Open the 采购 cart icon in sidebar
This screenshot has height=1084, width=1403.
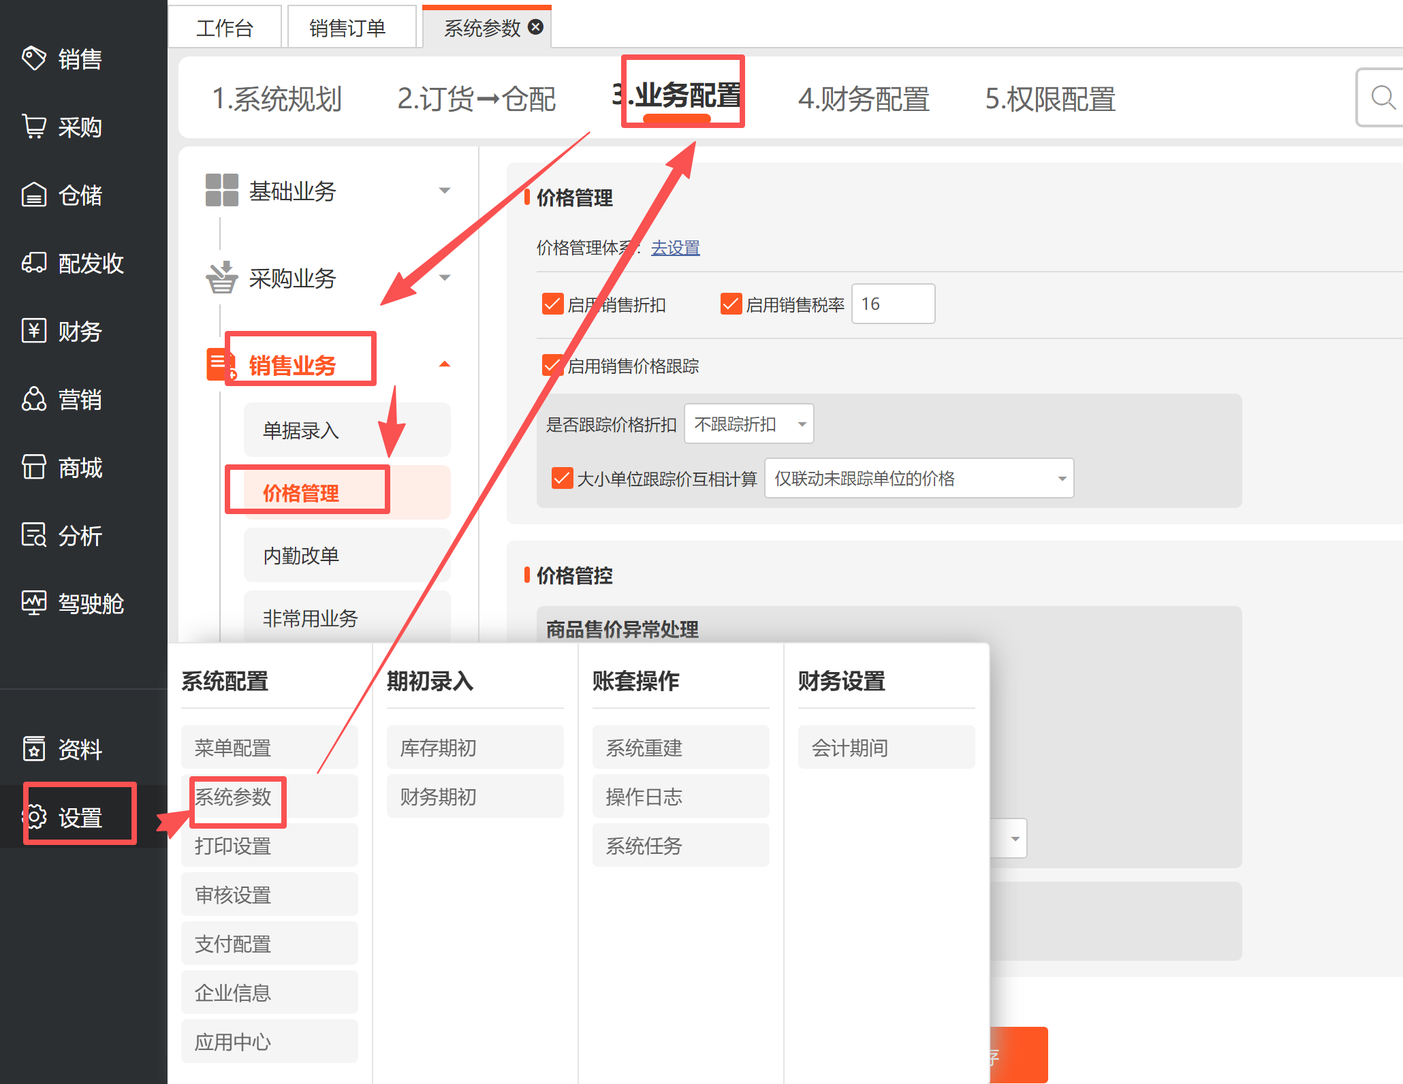(x=34, y=127)
